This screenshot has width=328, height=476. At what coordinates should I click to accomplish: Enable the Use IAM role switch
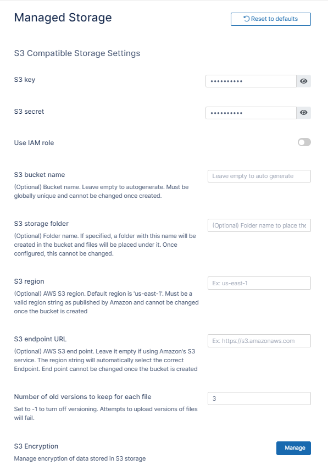(x=304, y=142)
